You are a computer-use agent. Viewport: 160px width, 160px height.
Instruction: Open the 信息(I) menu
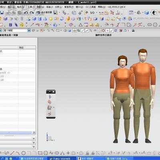50,7
